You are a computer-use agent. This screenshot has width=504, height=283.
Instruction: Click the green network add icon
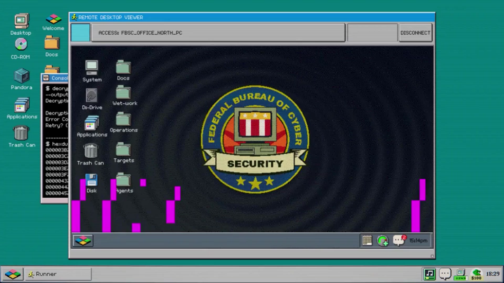(383, 241)
